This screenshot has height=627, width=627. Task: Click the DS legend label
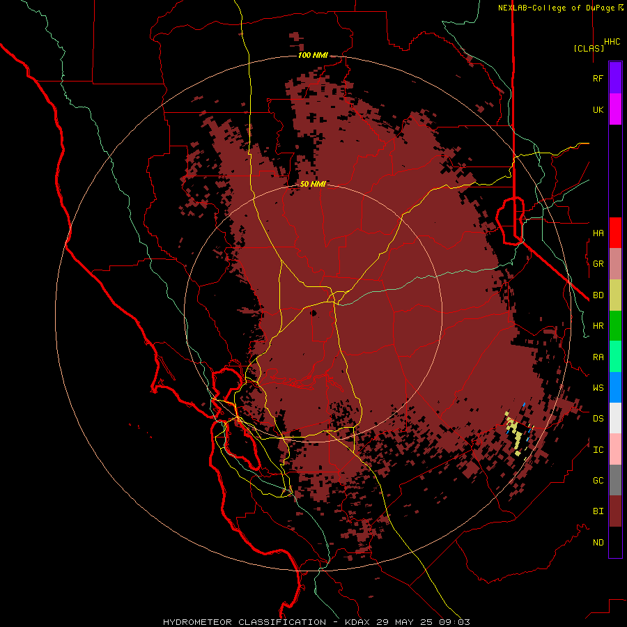click(598, 418)
